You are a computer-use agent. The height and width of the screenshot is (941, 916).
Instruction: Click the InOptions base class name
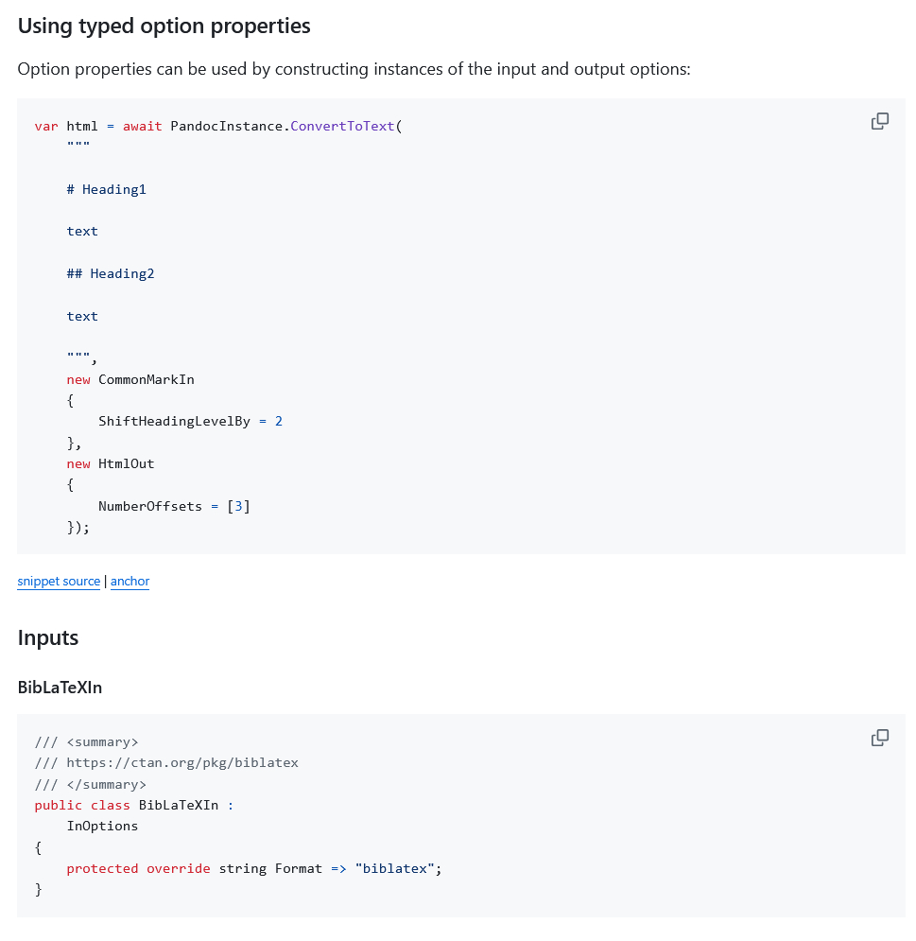tap(102, 826)
